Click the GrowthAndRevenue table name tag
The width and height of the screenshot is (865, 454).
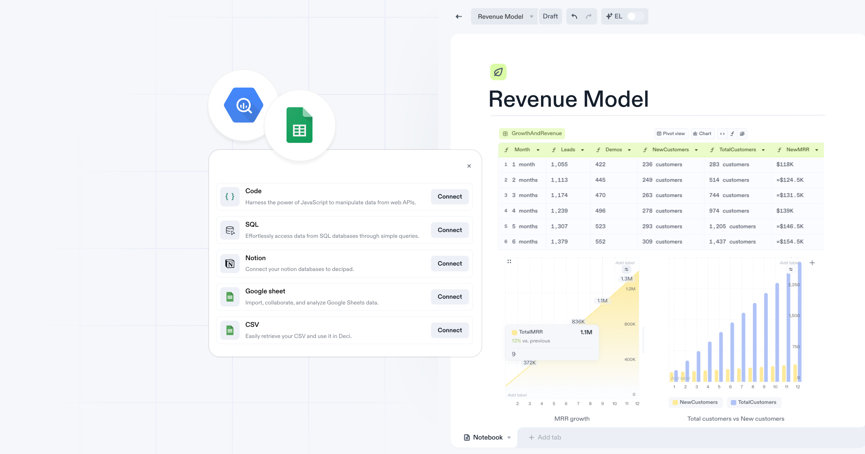click(532, 134)
